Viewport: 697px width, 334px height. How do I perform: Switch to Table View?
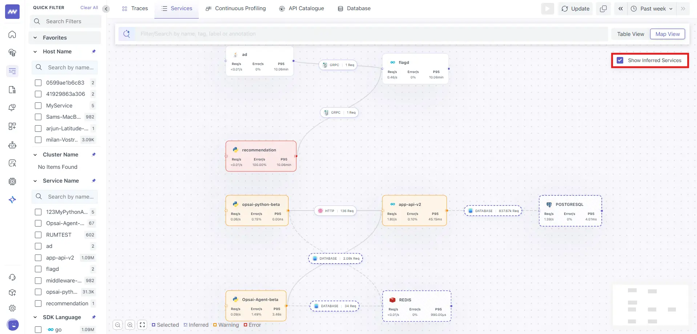[x=630, y=34]
